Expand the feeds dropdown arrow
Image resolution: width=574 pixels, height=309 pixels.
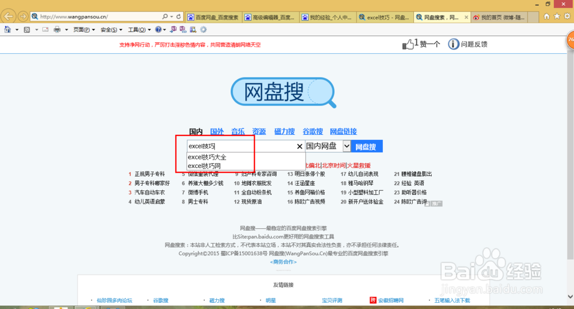pos(37,30)
